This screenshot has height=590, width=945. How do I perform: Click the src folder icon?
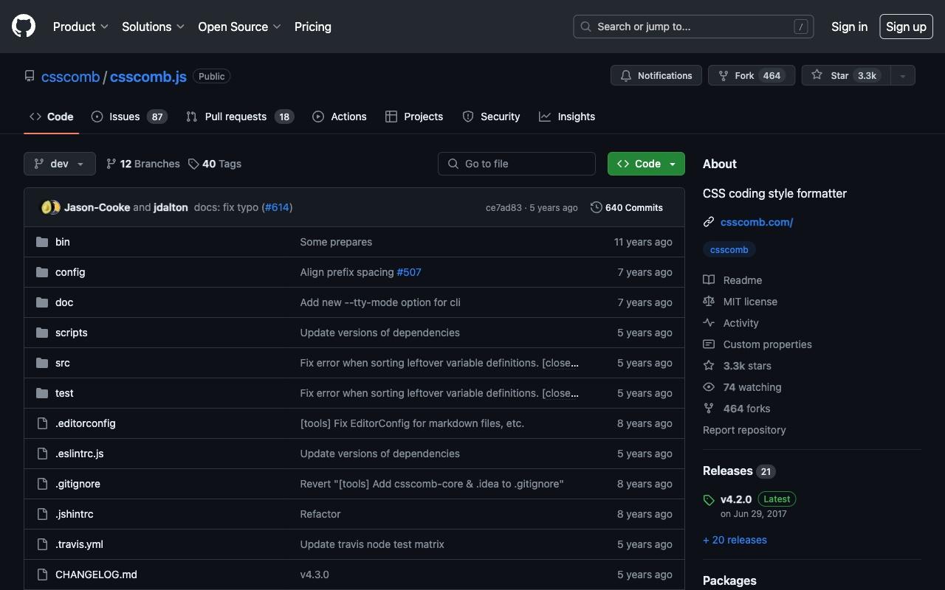tap(42, 363)
